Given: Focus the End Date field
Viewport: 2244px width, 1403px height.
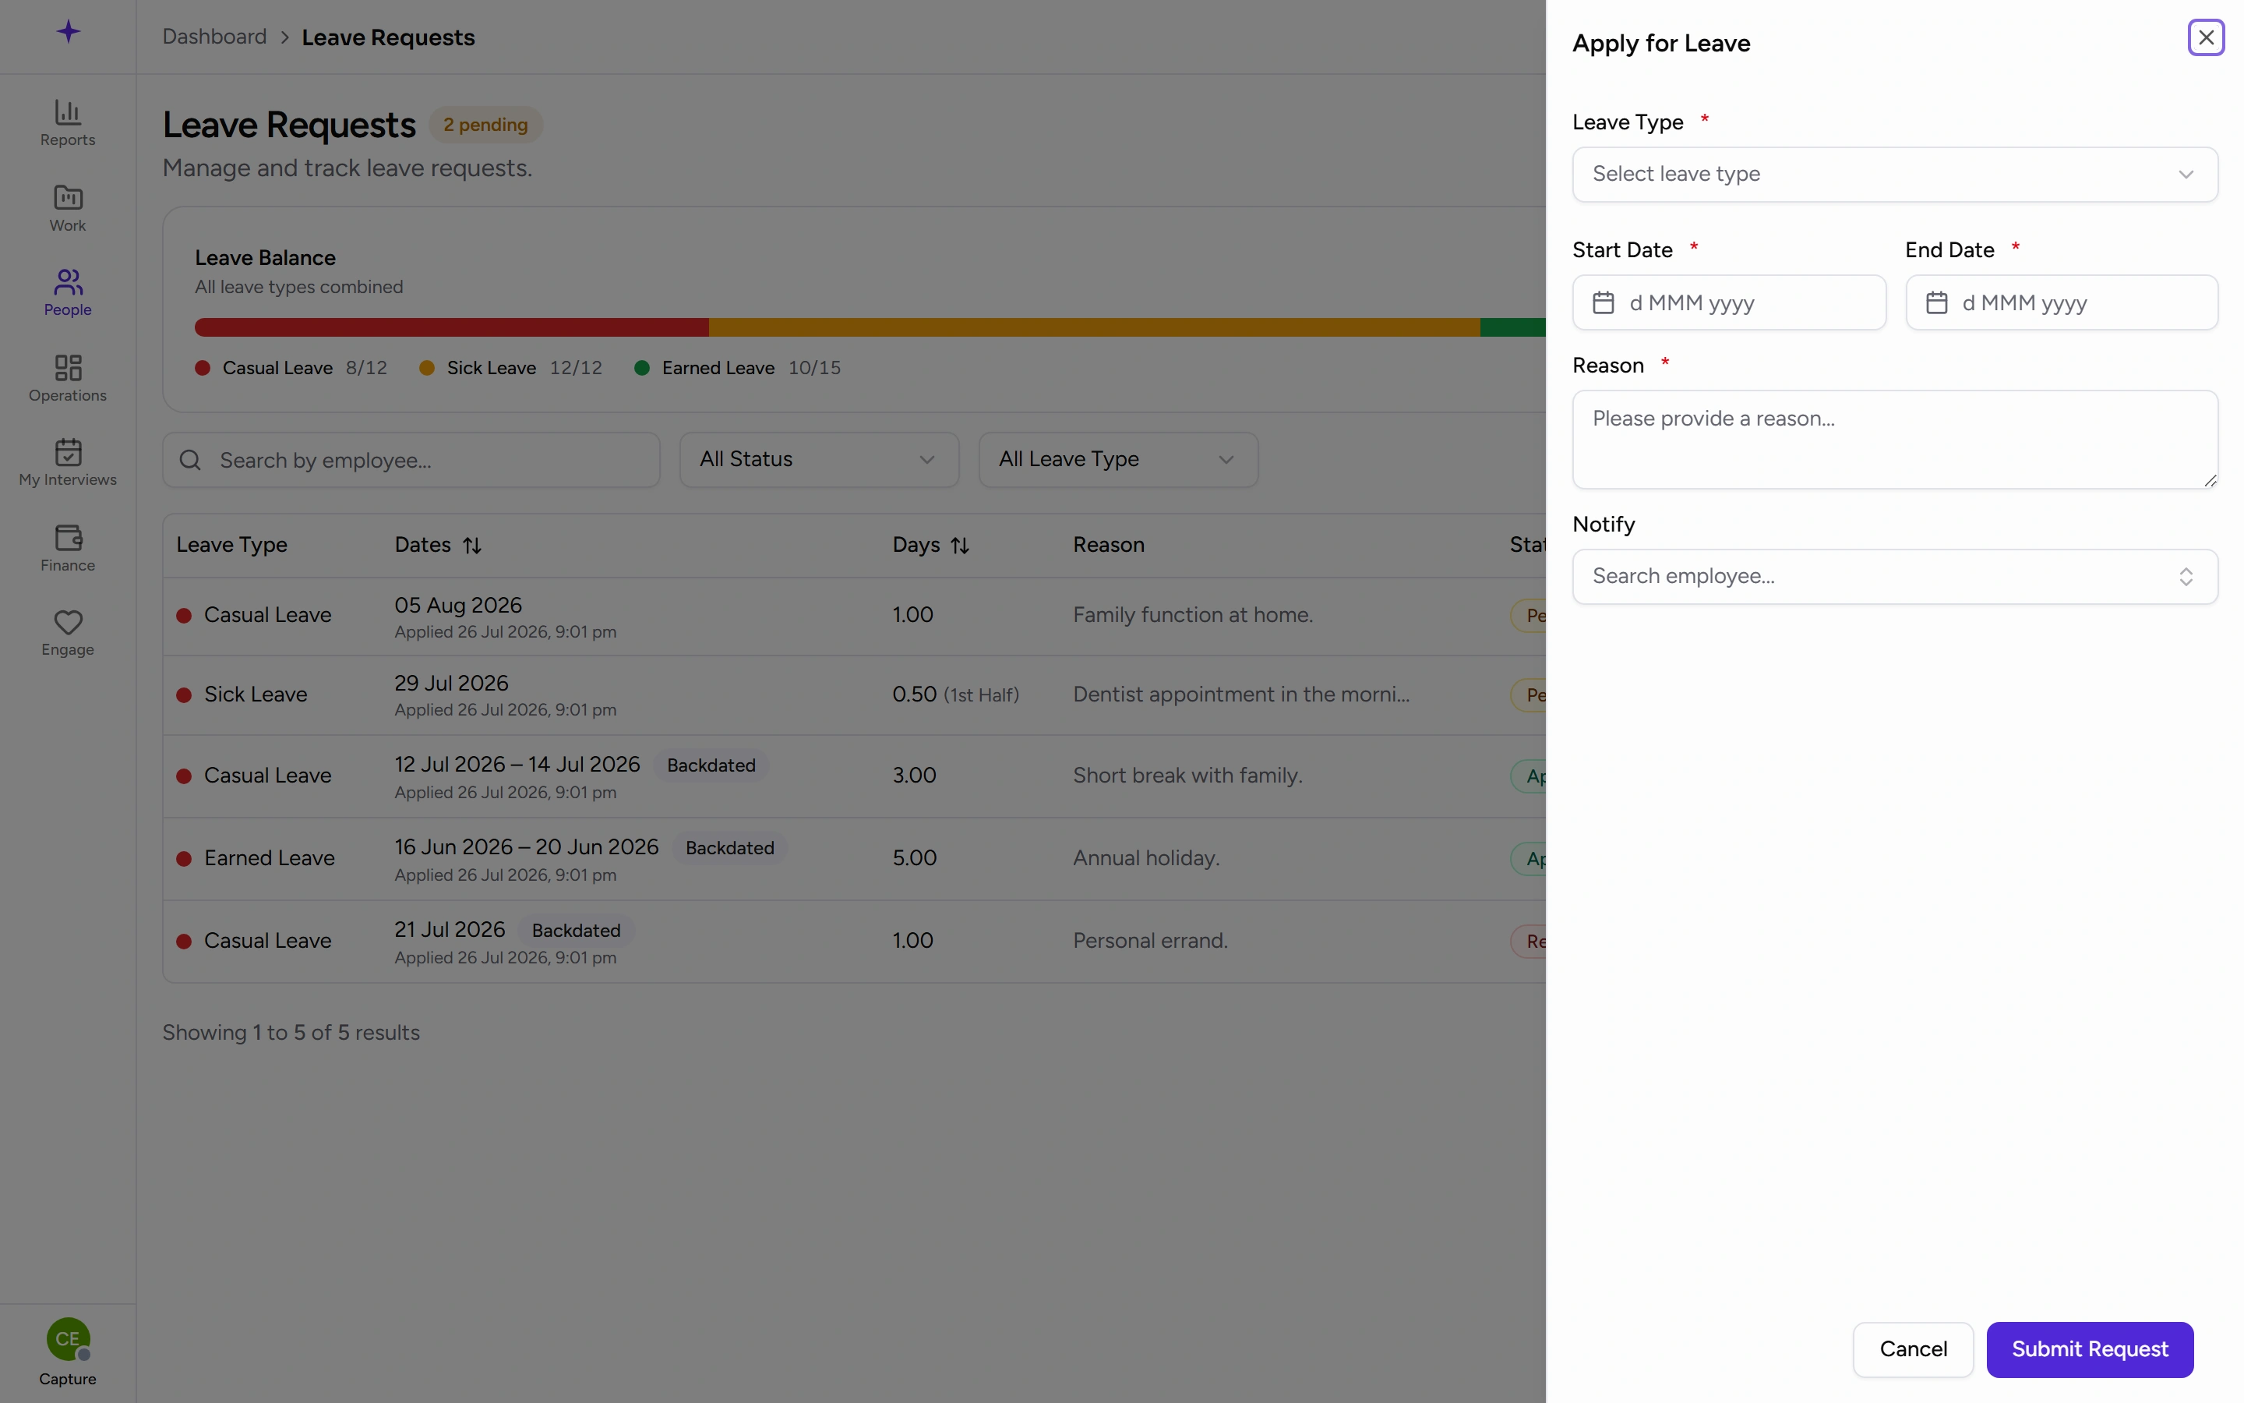Looking at the screenshot, I should tap(2062, 302).
